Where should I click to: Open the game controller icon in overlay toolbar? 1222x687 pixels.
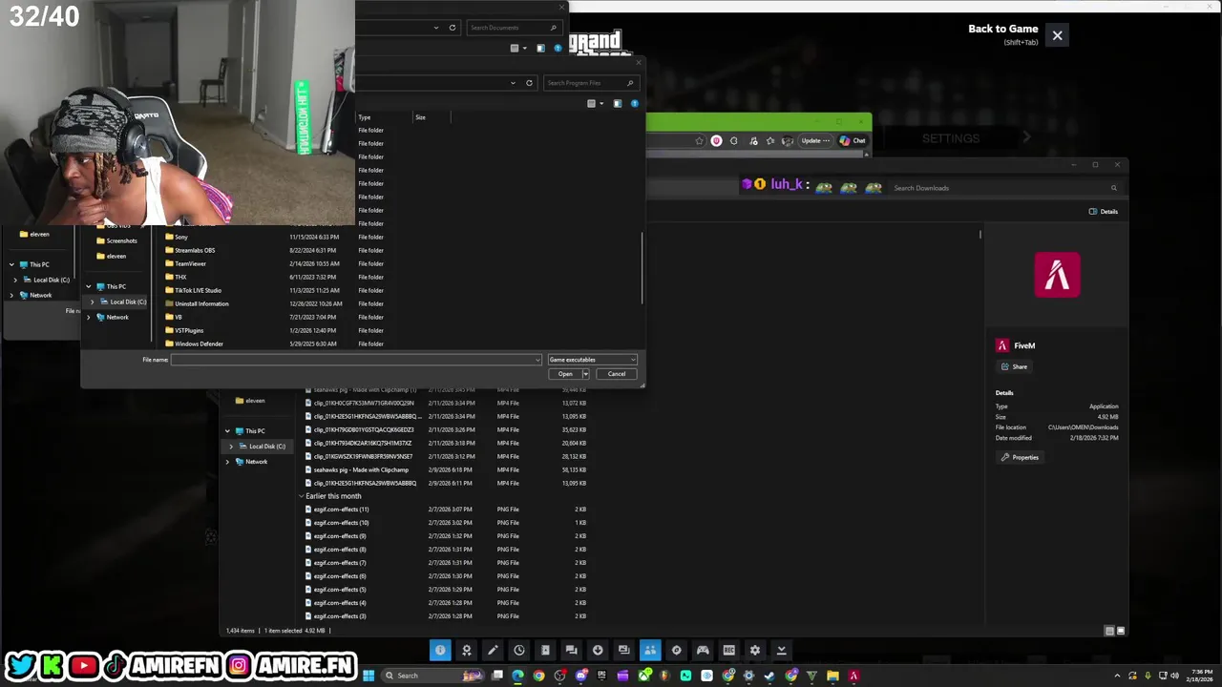point(703,650)
